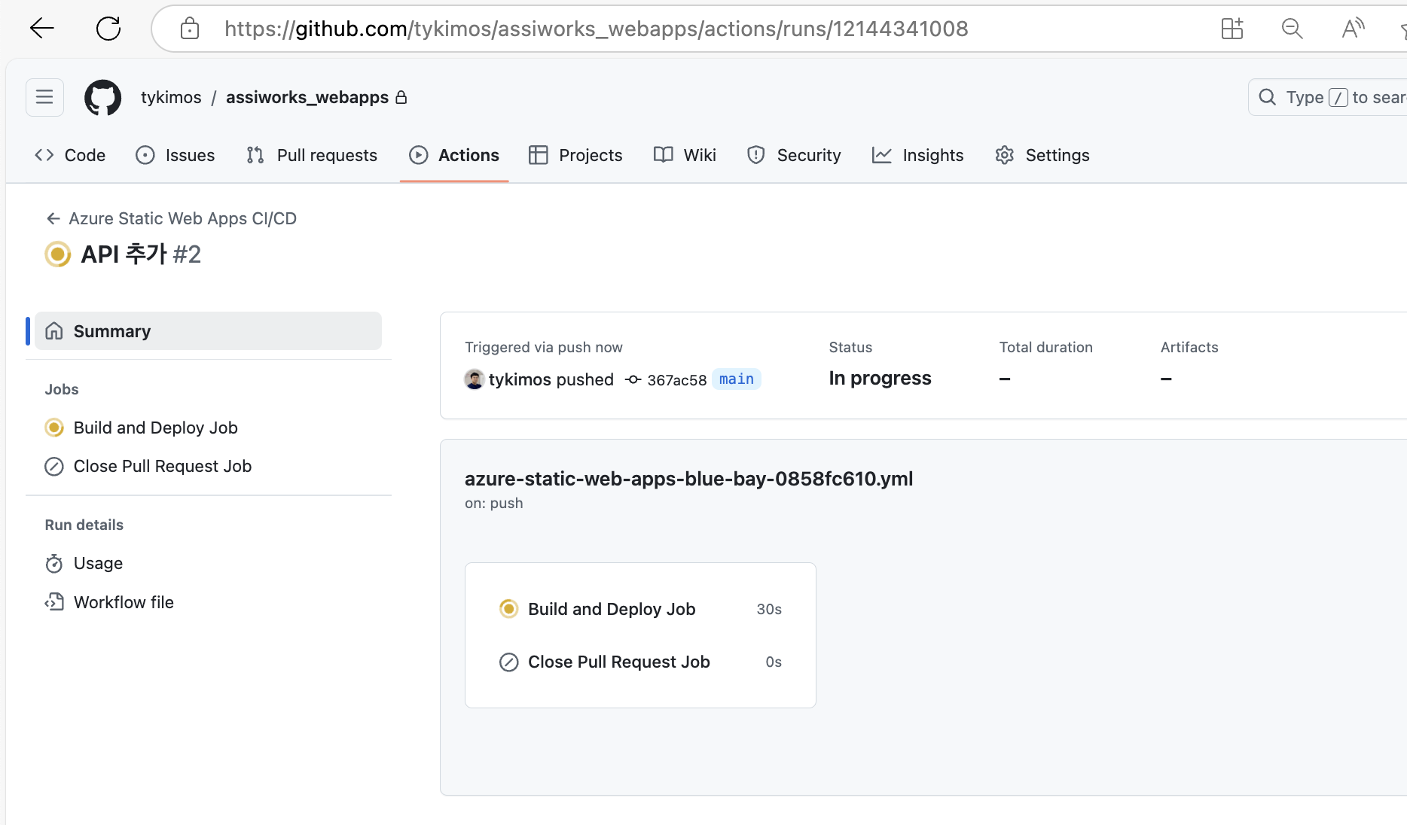1407x825 pixels.
Task: View site info via lock icon
Action: tap(190, 29)
